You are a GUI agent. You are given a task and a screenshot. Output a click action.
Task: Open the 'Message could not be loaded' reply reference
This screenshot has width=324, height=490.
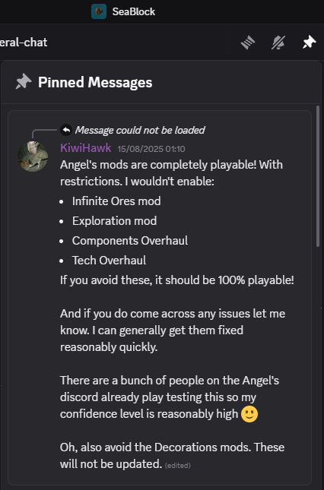140,130
